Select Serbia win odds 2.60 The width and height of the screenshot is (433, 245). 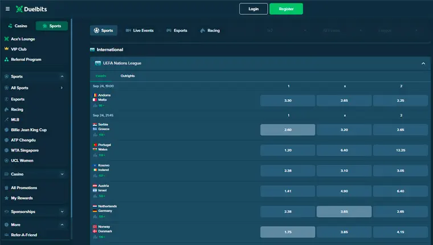click(x=288, y=130)
